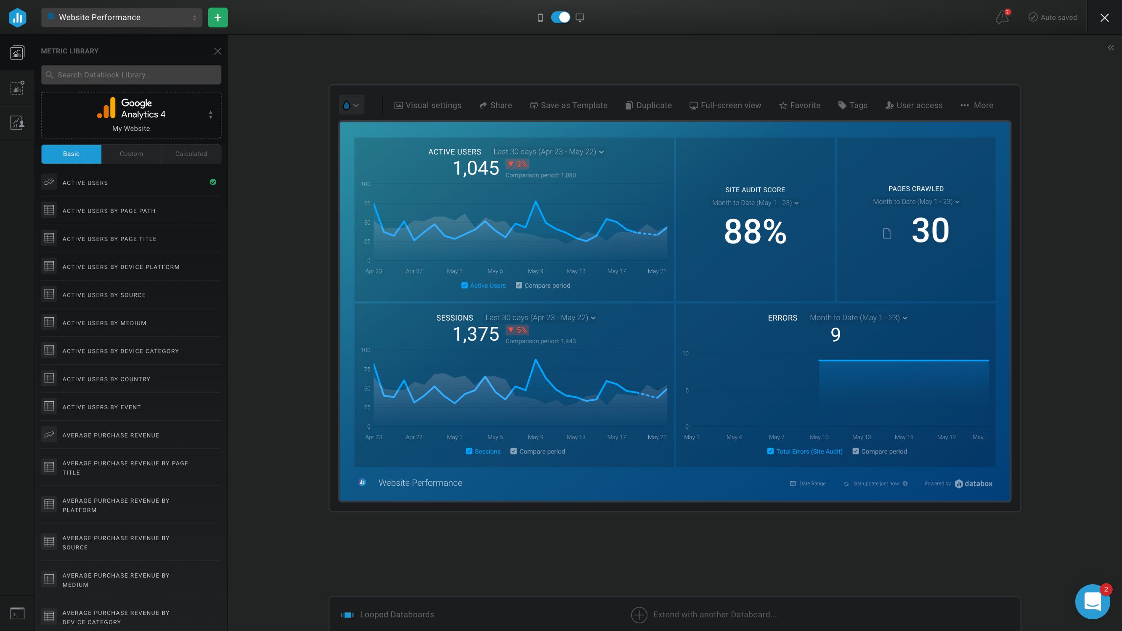This screenshot has width=1122, height=631.
Task: Uncheck the Sessions legend checkbox
Action: click(x=469, y=451)
